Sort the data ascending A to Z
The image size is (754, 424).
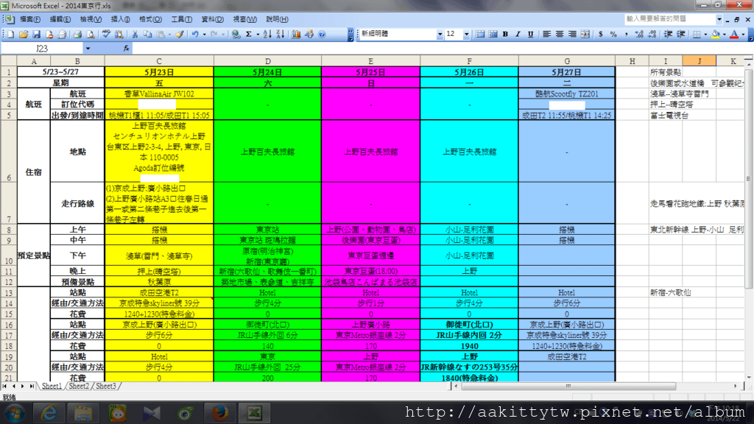(267, 34)
